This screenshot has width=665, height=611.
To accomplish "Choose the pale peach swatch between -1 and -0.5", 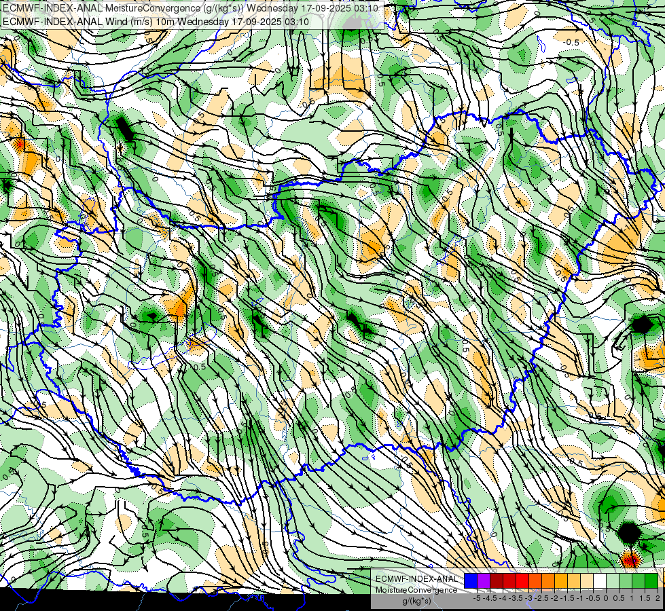I will coord(586,580).
